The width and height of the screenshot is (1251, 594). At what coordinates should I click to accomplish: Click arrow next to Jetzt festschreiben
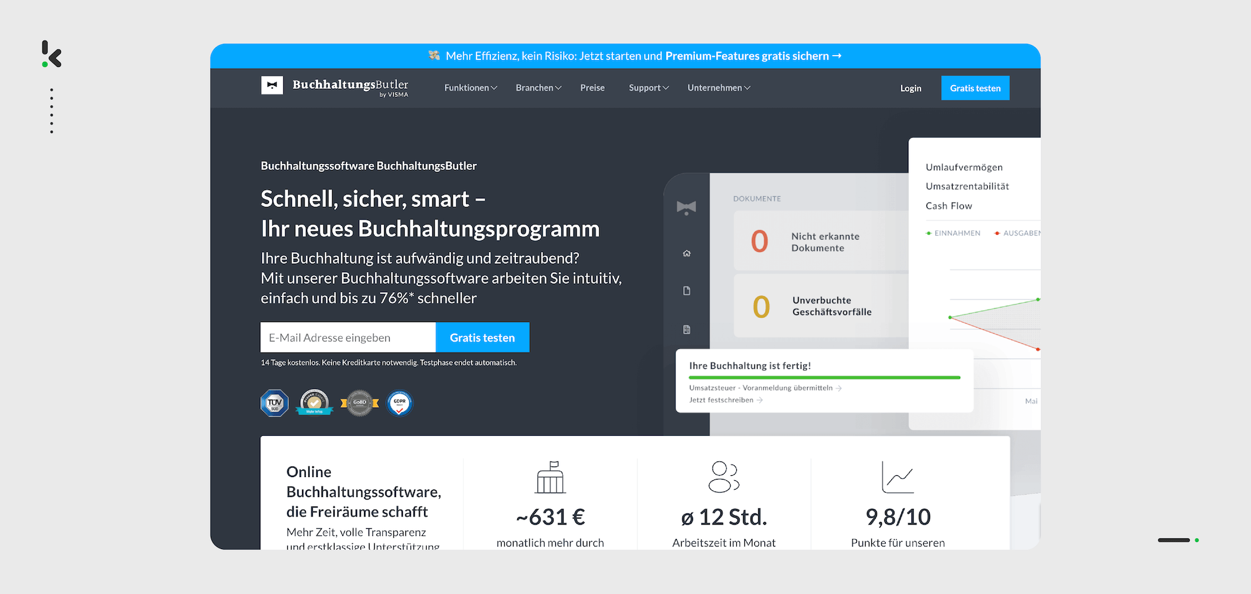(759, 400)
